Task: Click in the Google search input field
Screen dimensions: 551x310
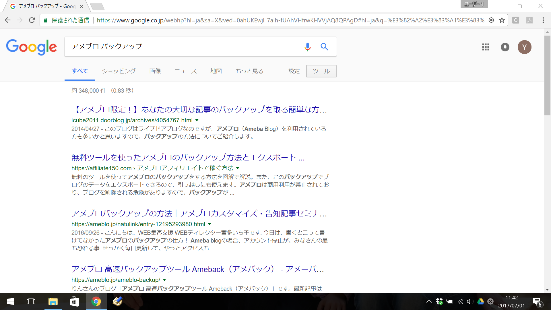Action: [x=184, y=46]
